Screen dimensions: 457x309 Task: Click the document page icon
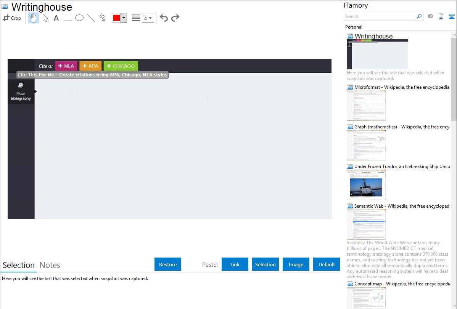(x=441, y=16)
